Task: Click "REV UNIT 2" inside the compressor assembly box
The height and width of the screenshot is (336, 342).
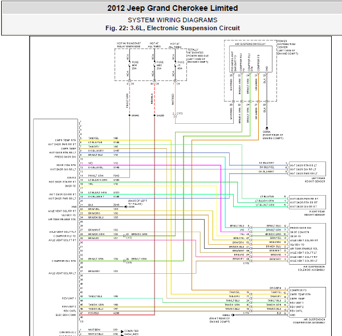Action: pos(297,307)
